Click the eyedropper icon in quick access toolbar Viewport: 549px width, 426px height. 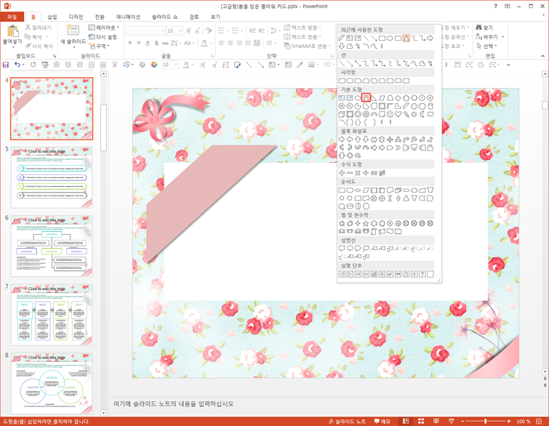300,65
